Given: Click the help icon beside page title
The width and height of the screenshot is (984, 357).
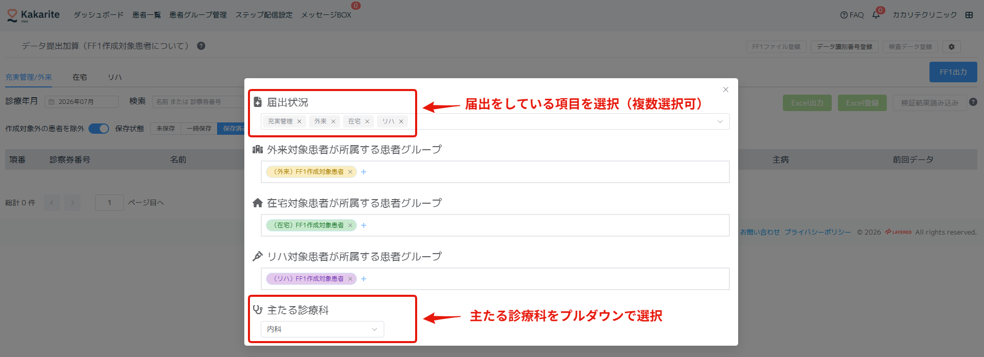Looking at the screenshot, I should pos(201,46).
